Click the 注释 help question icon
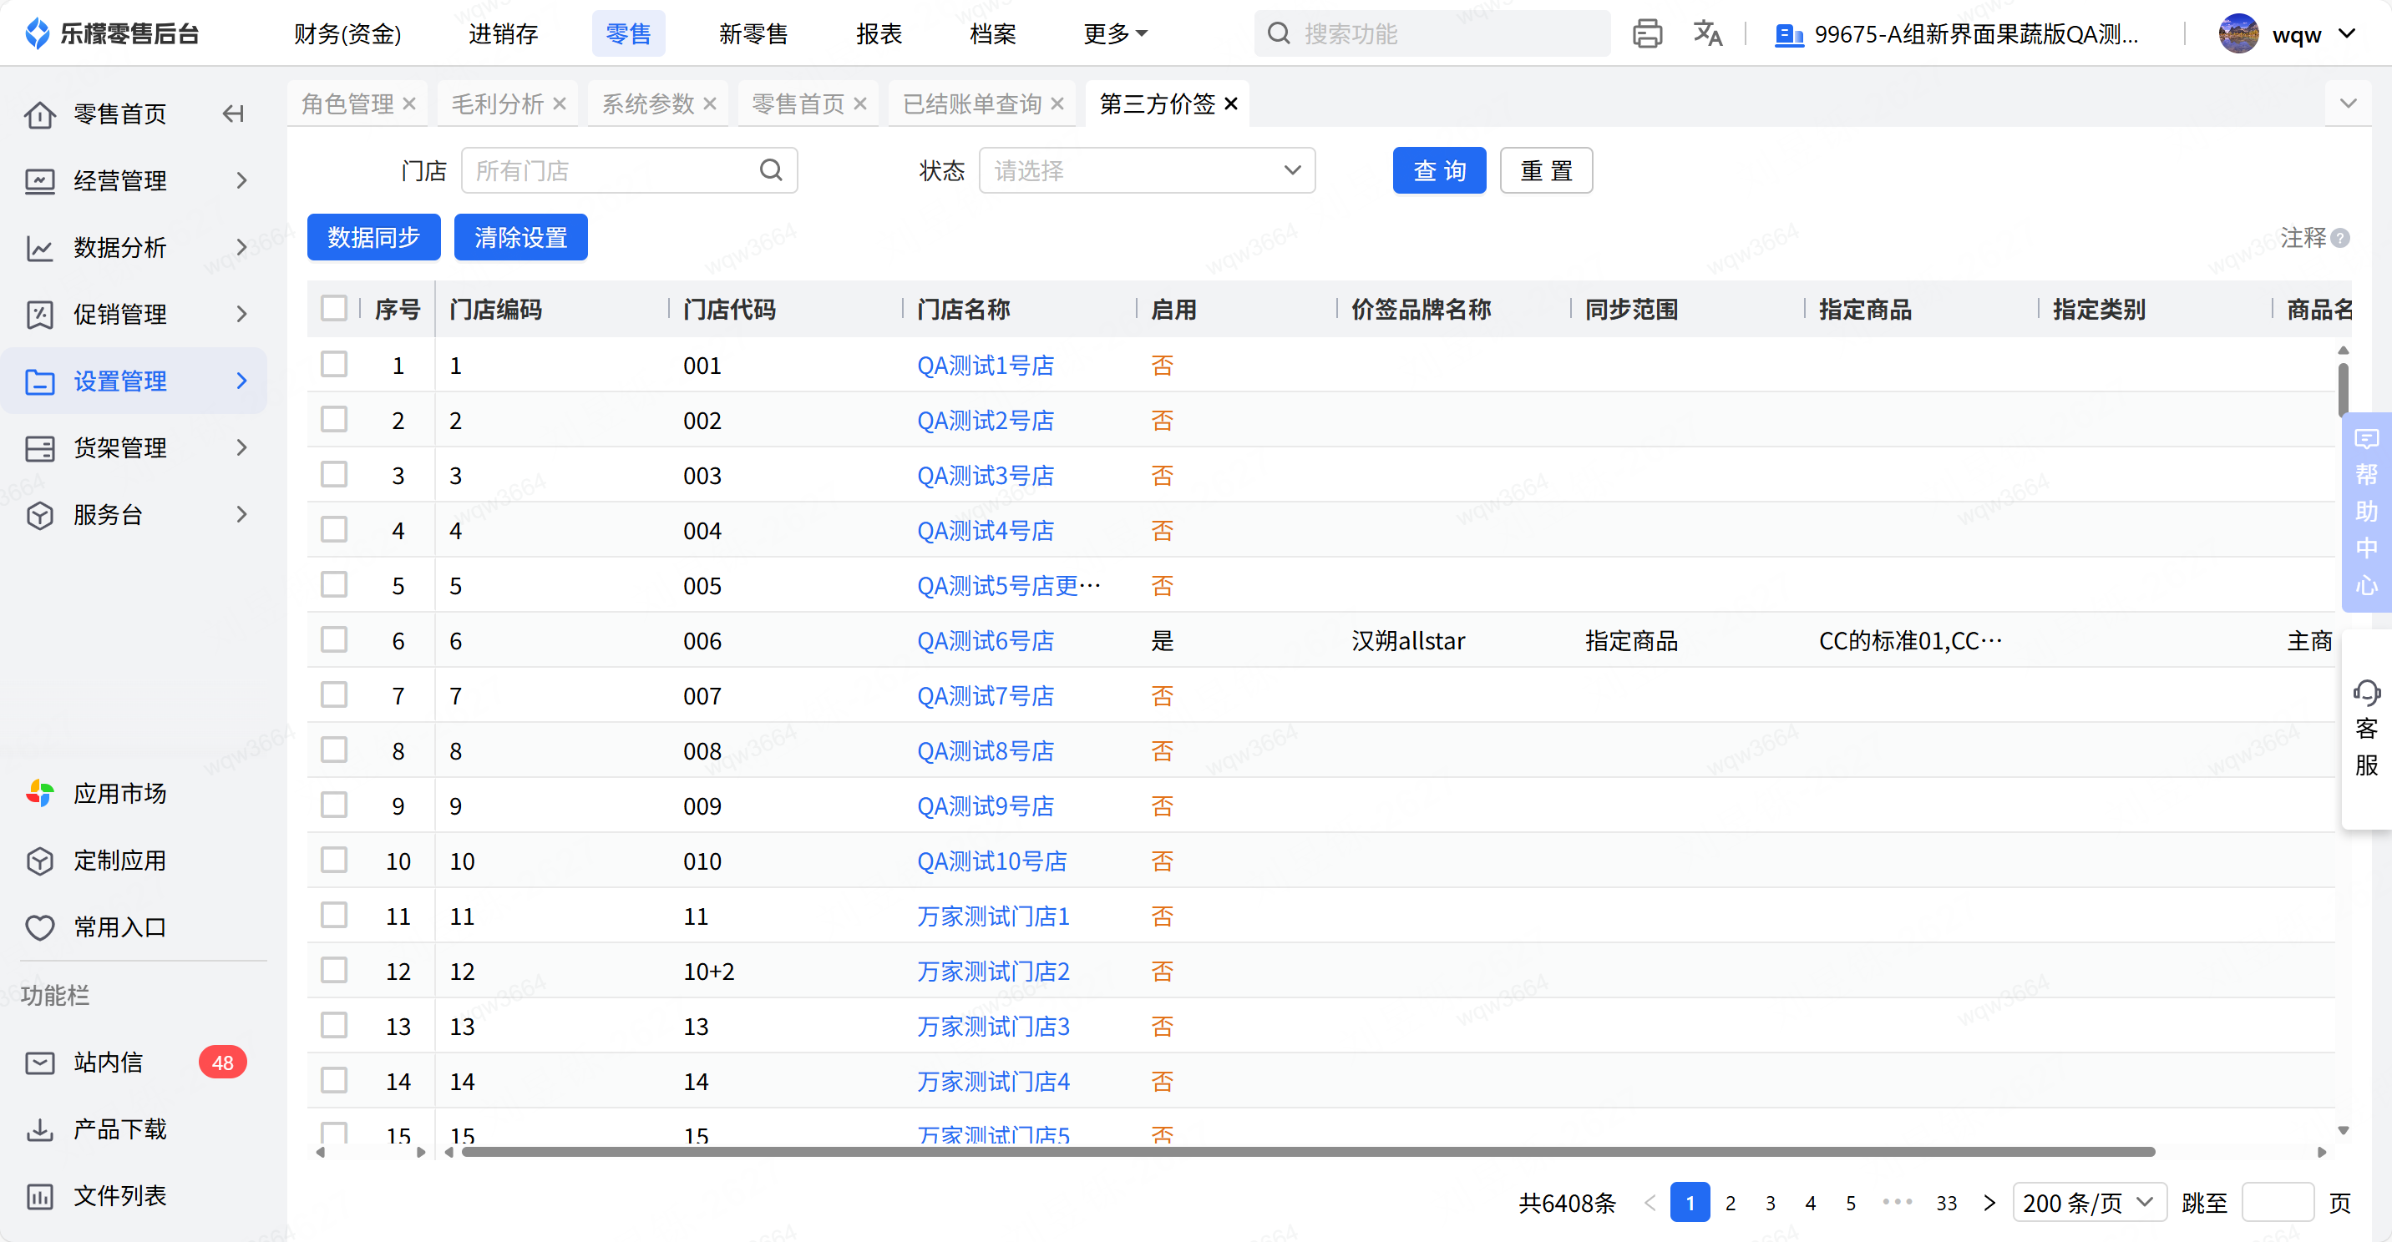 tap(2341, 239)
